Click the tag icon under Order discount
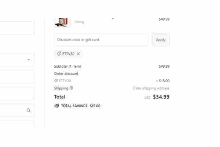The image size is (220, 147). point(56,80)
